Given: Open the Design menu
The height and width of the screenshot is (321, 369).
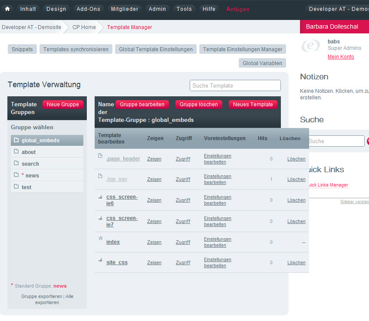Looking at the screenshot, I should pos(56,8).
